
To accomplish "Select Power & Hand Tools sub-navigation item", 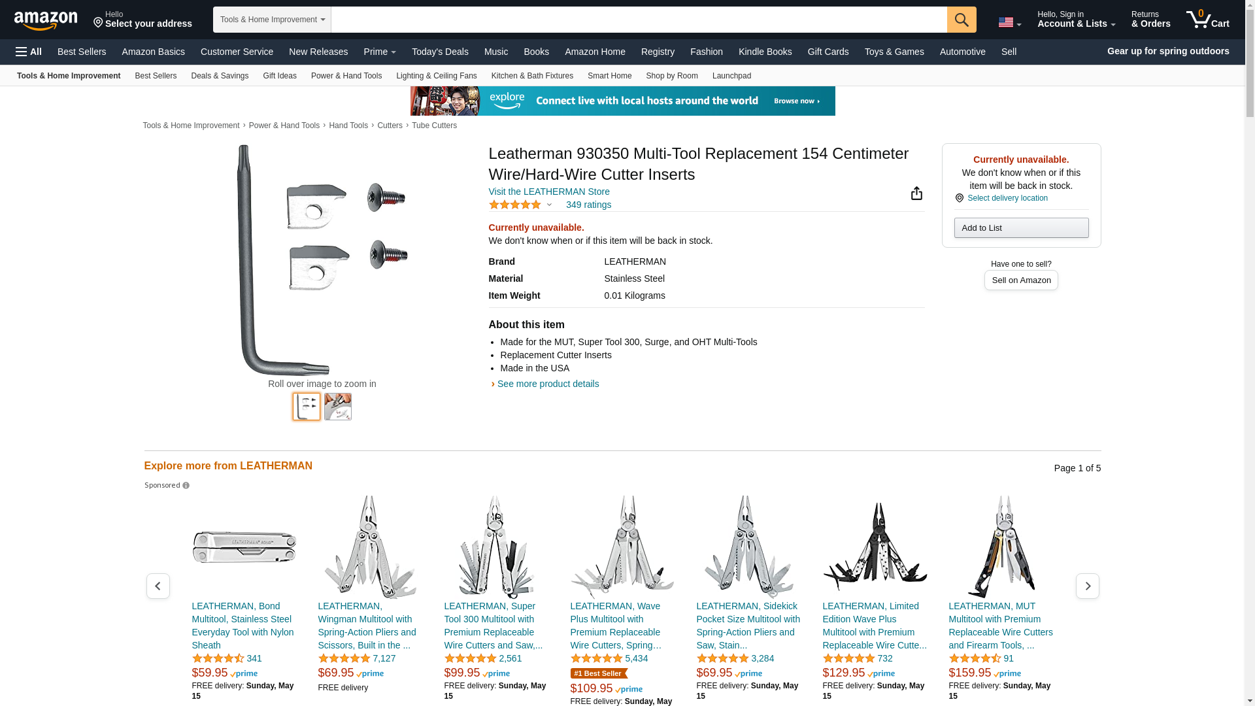I will point(346,76).
